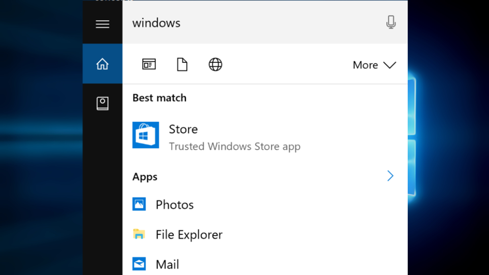Open Mail from the apps list
Viewport: 489px width, 275px height.
click(265, 264)
